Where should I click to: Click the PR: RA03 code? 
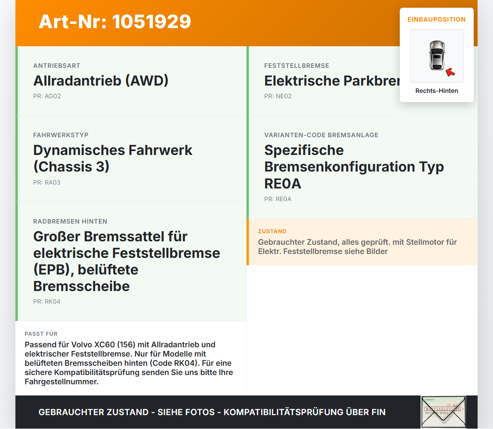[x=47, y=182]
